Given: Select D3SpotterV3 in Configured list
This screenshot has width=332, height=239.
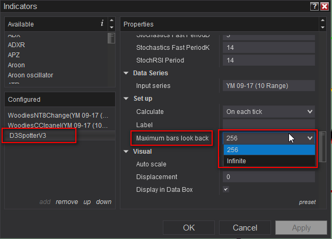Looking at the screenshot, I should [31, 136].
